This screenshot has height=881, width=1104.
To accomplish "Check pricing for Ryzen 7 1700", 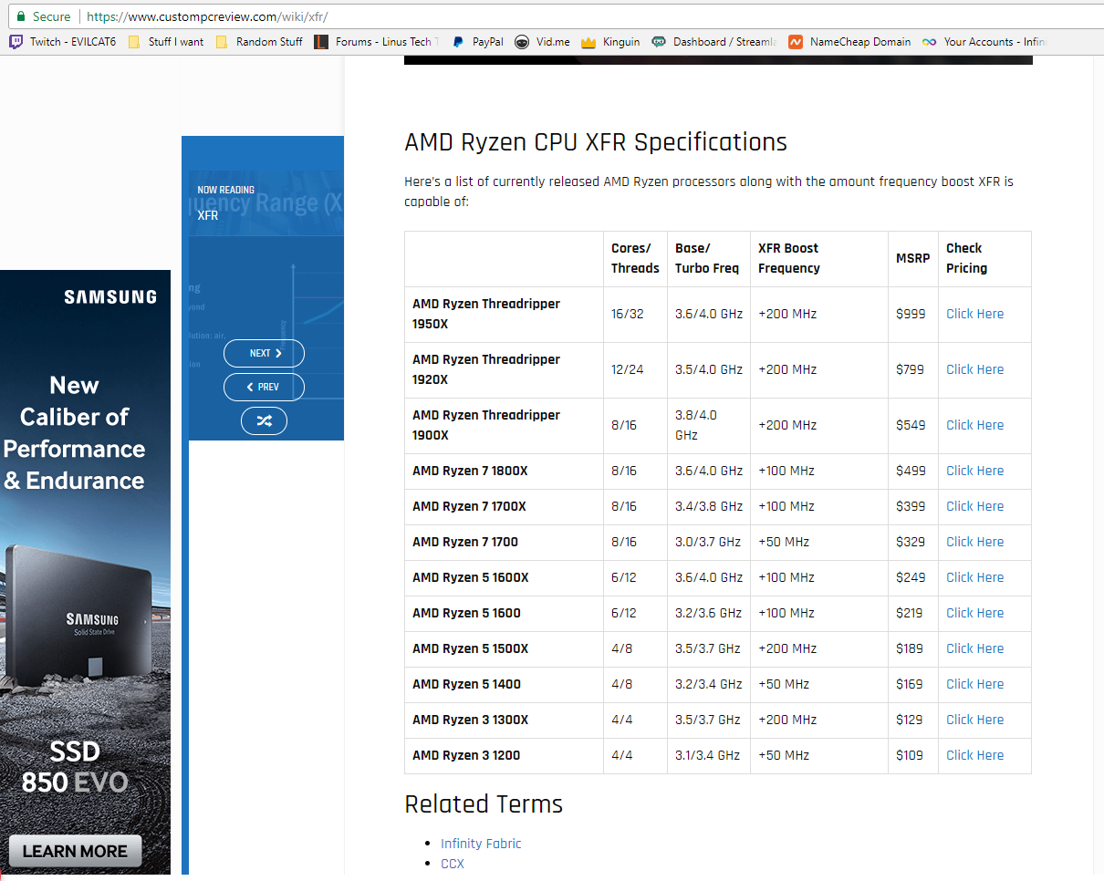I will tap(974, 542).
